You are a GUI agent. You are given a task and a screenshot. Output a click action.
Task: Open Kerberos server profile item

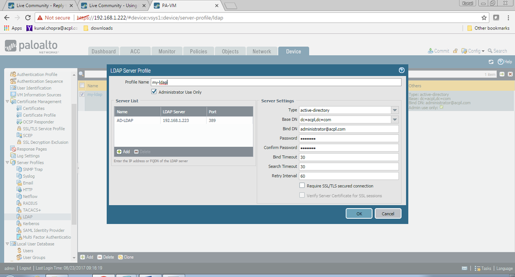pyautogui.click(x=31, y=223)
